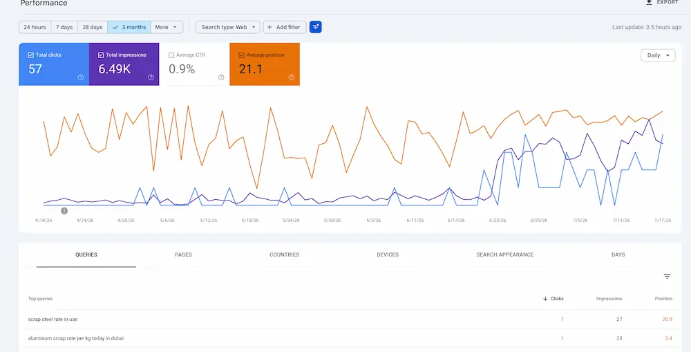Open help icon on Average position card
Screen dimensions: 691x352
292,77
